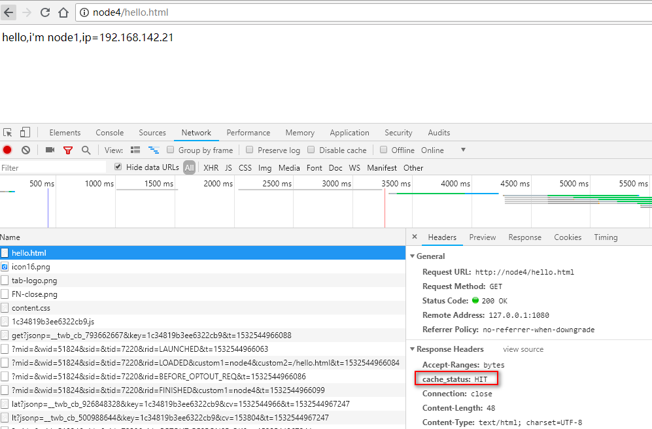Go to the Performance tab
The width and height of the screenshot is (652, 429).
tap(249, 133)
